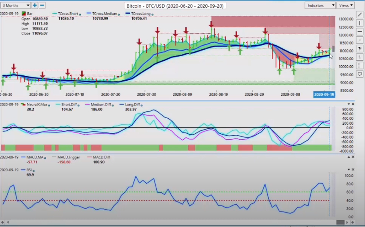
Task: Click the Short.Diff legend label
Action: (x=69, y=105)
